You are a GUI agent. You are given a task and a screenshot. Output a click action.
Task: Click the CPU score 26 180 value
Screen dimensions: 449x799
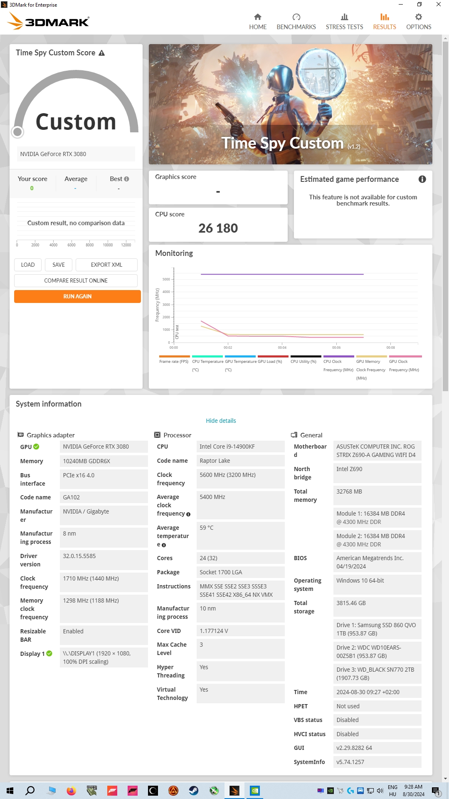pos(218,228)
